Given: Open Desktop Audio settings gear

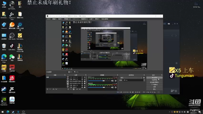Looking at the screenshot, I should pyautogui.click(x=116, y=87).
